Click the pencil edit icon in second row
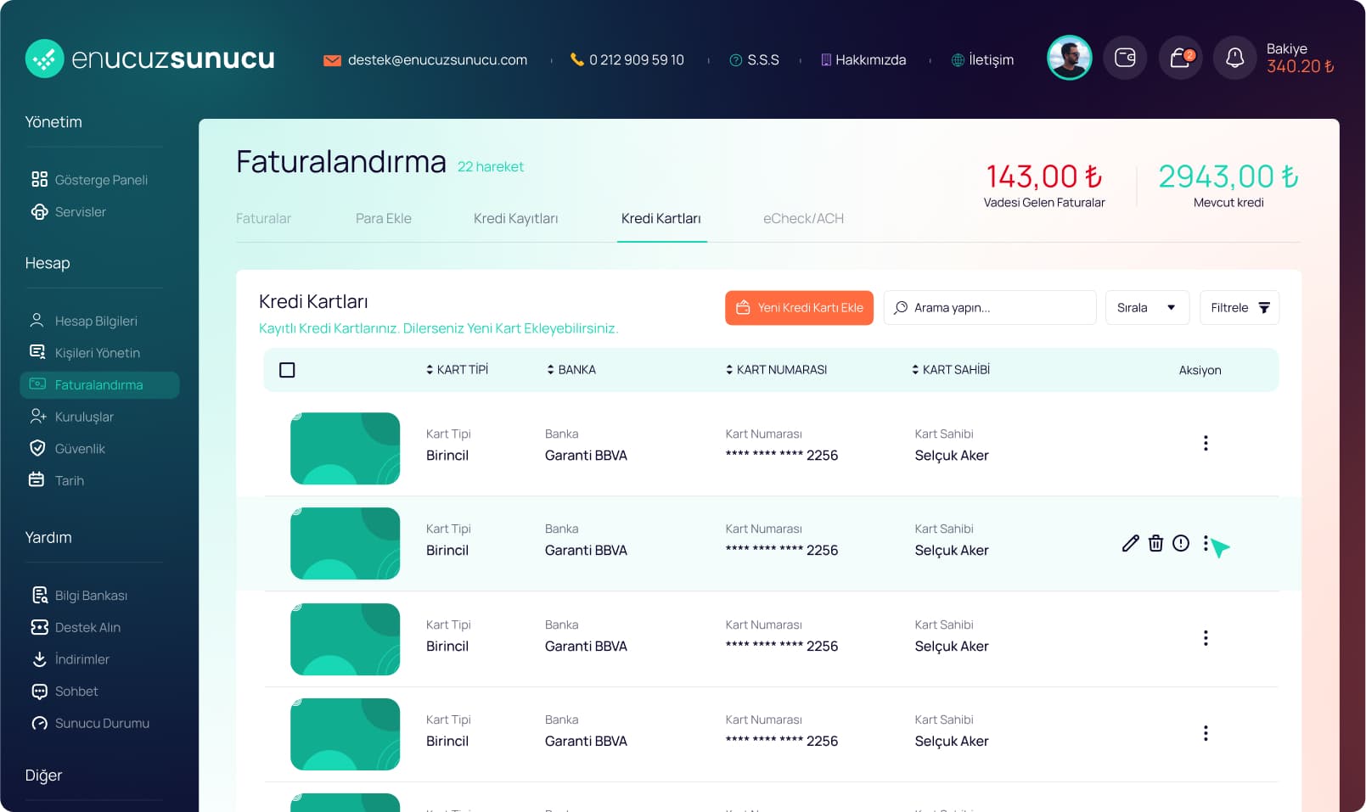1366x812 pixels. [1130, 543]
